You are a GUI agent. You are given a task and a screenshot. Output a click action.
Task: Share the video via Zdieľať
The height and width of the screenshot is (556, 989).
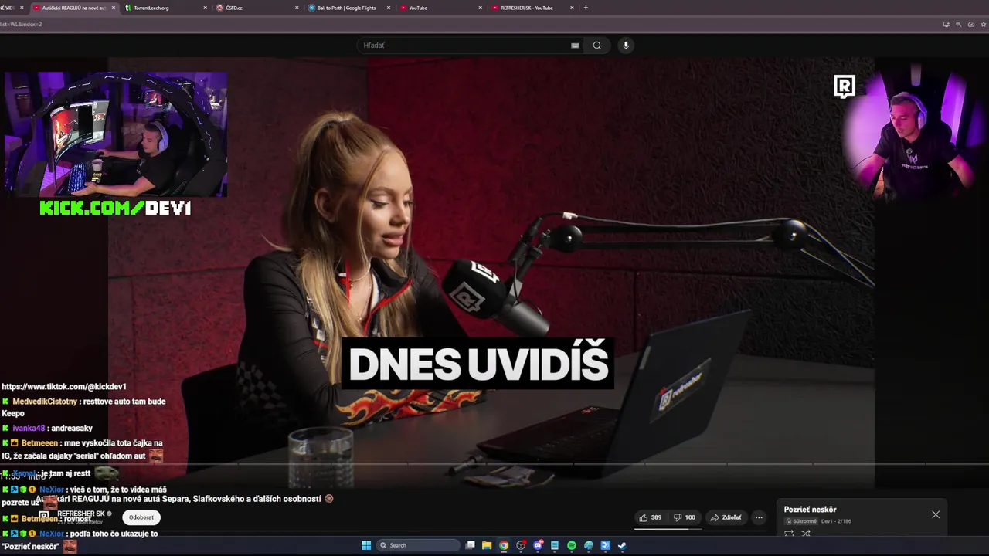[726, 517]
